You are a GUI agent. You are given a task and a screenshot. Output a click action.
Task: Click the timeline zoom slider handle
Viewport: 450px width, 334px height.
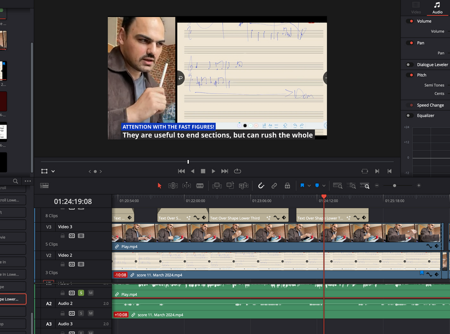395,186
